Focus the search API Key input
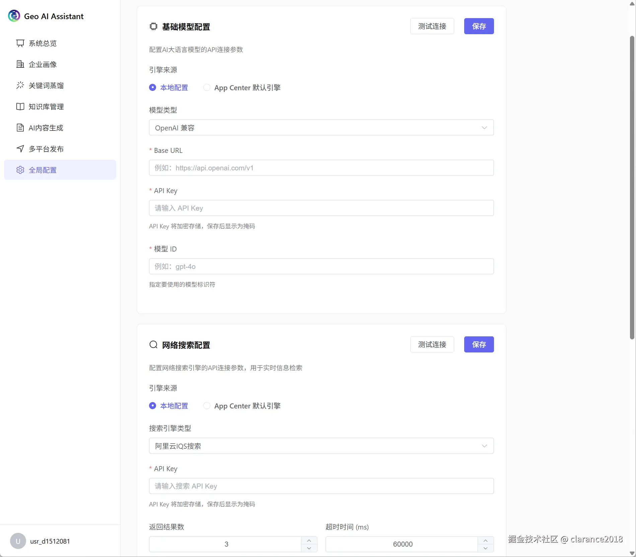This screenshot has width=636, height=557. [322, 486]
